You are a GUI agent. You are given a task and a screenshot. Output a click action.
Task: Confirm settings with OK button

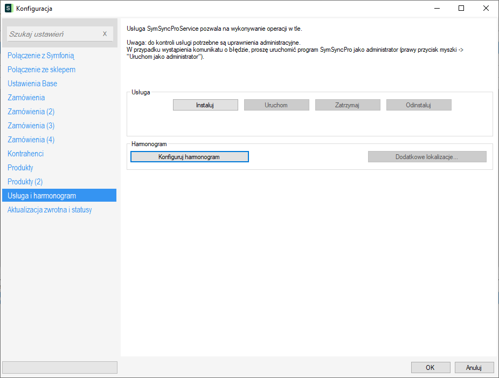[x=430, y=367]
